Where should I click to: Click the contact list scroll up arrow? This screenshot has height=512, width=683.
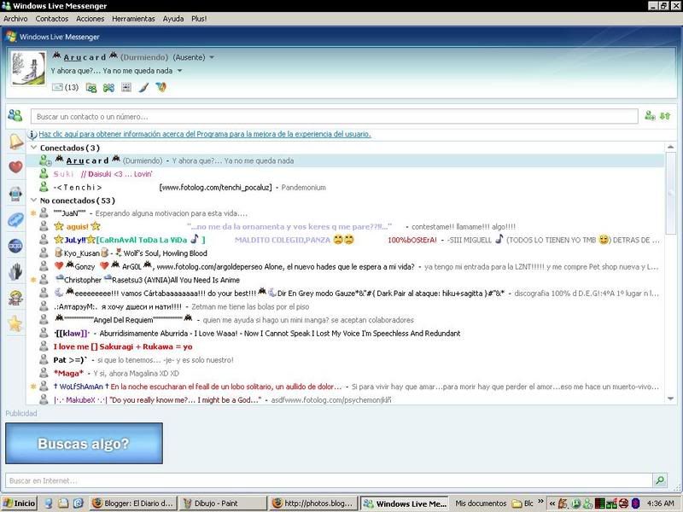pos(671,147)
